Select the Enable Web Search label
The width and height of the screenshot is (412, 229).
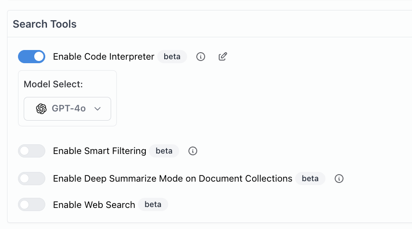point(94,204)
